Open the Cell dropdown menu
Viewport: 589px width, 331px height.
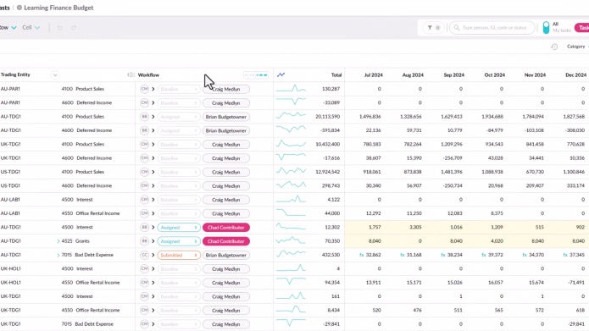(x=31, y=27)
